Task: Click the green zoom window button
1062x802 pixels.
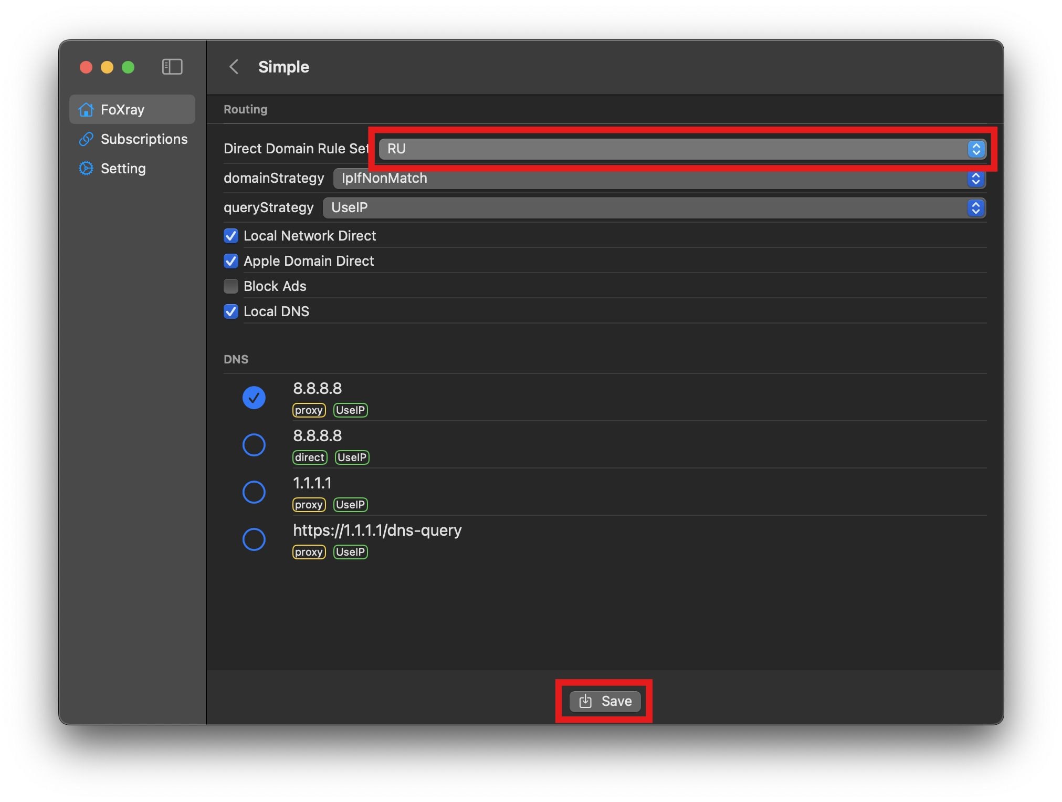Action: click(x=128, y=67)
